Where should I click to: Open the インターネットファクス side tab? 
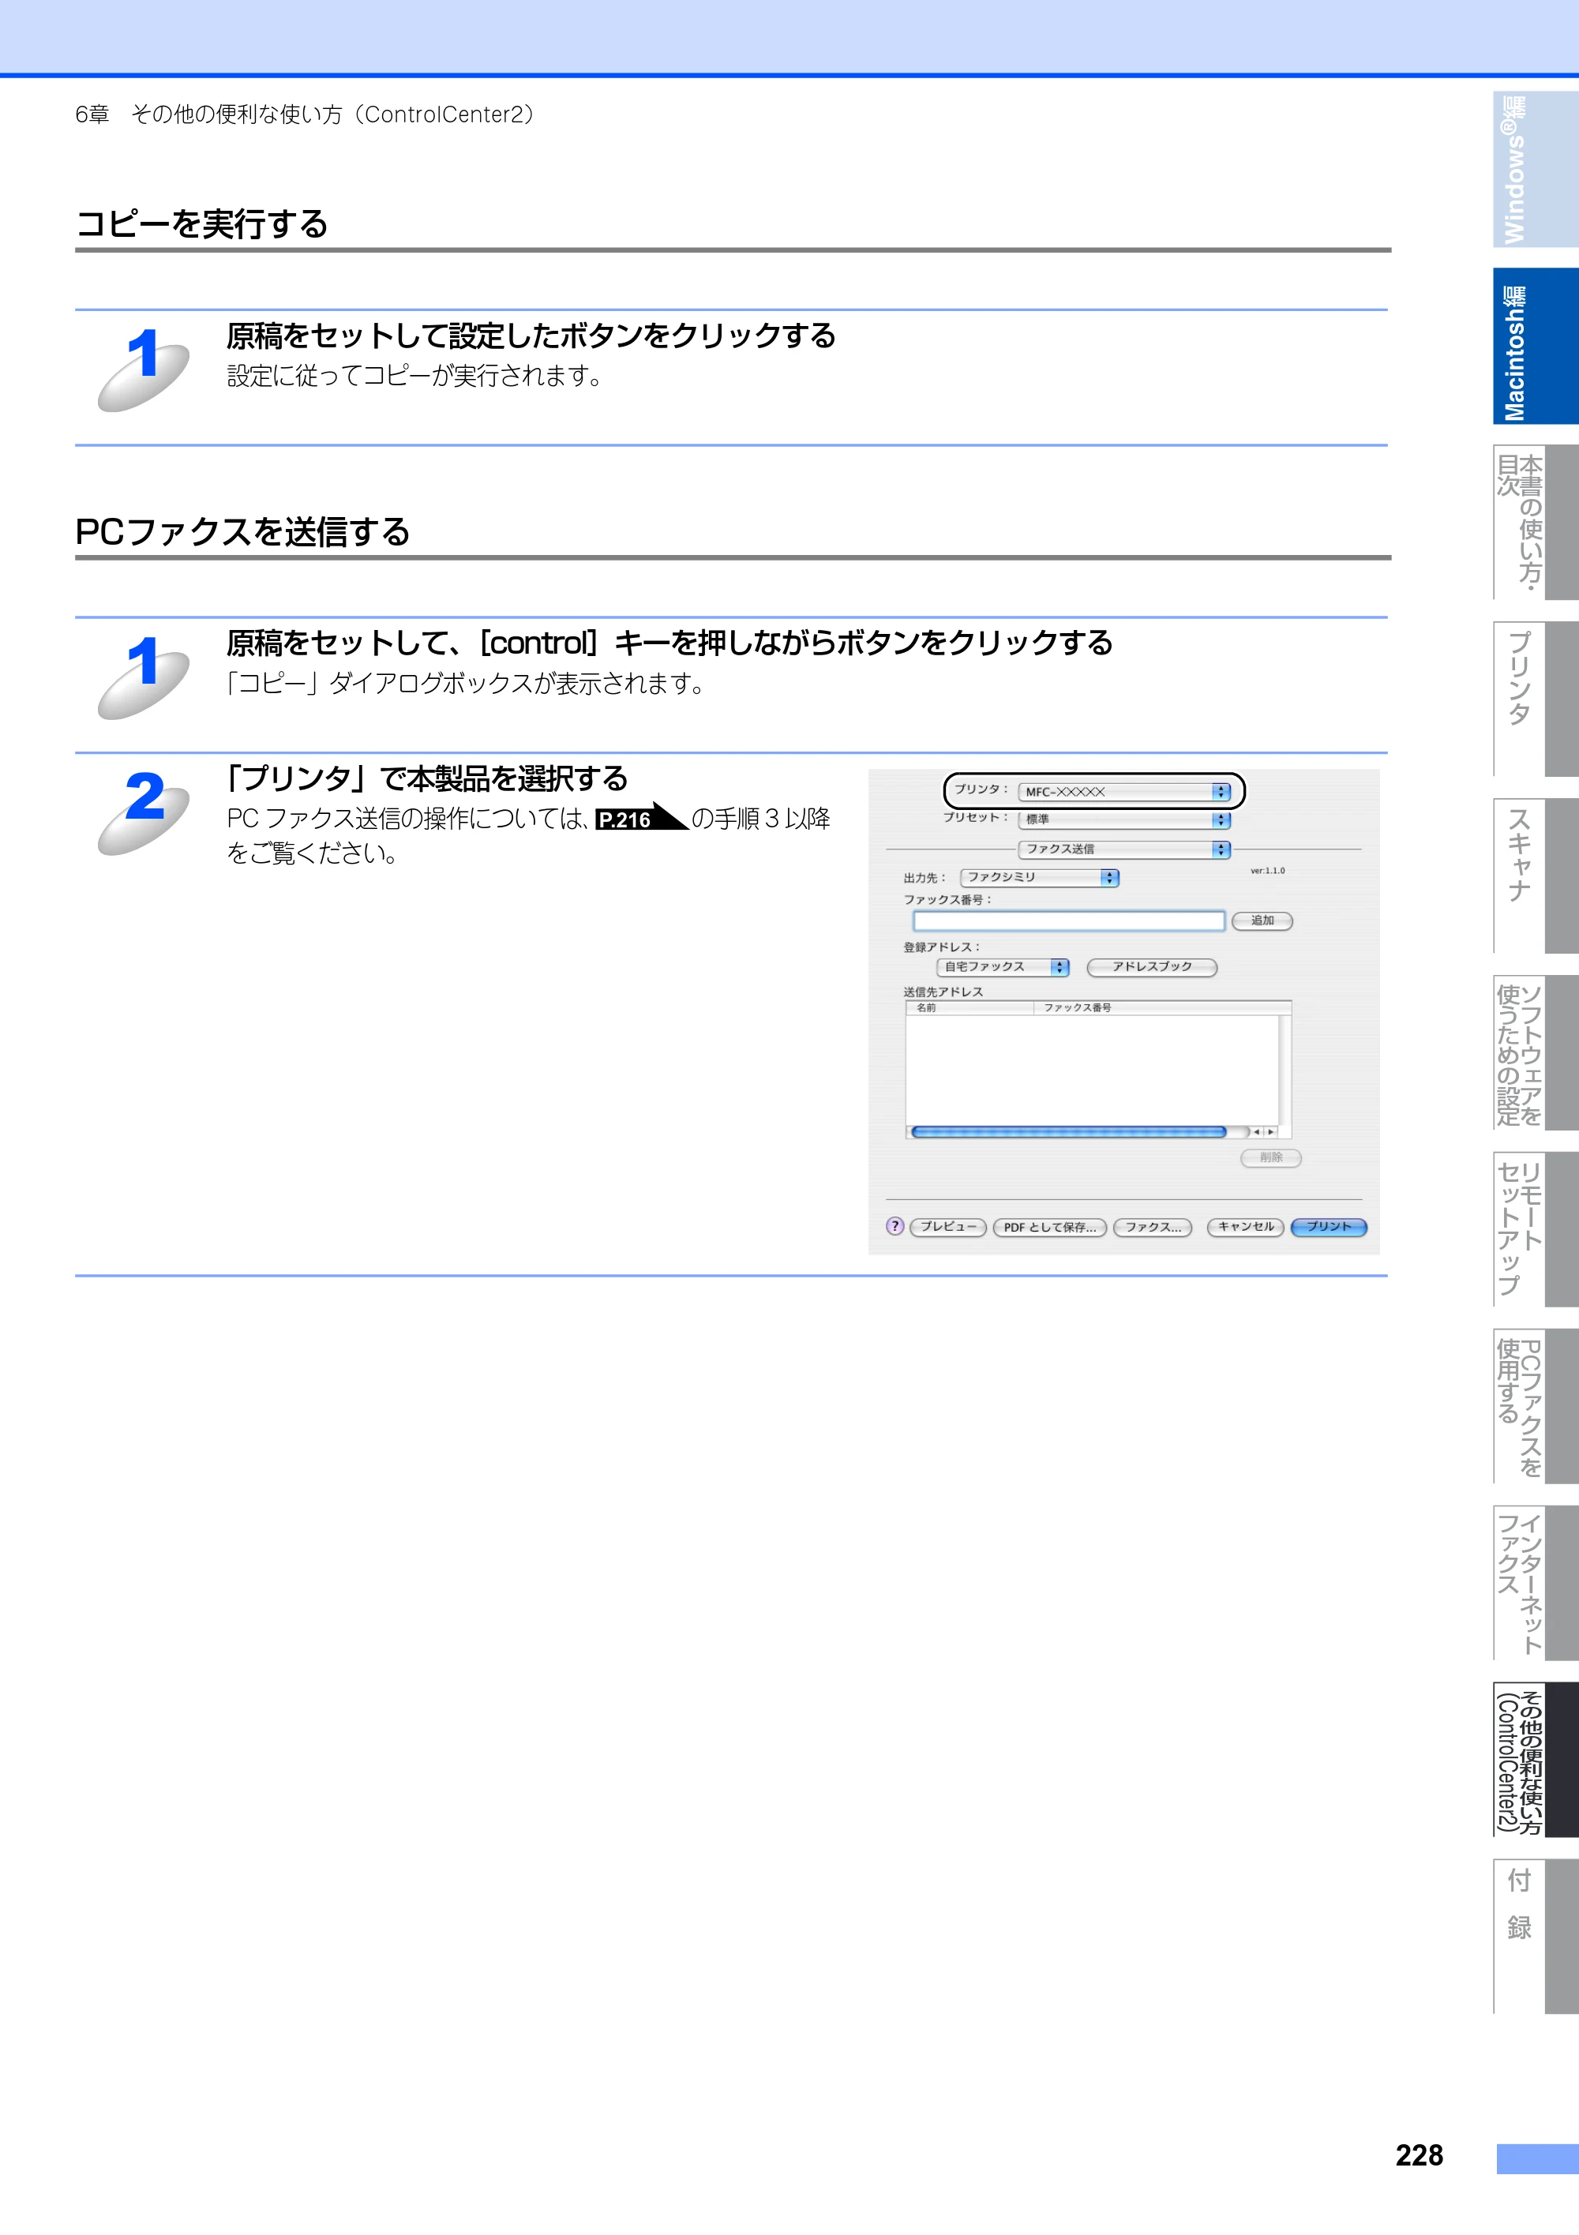tap(1536, 1583)
